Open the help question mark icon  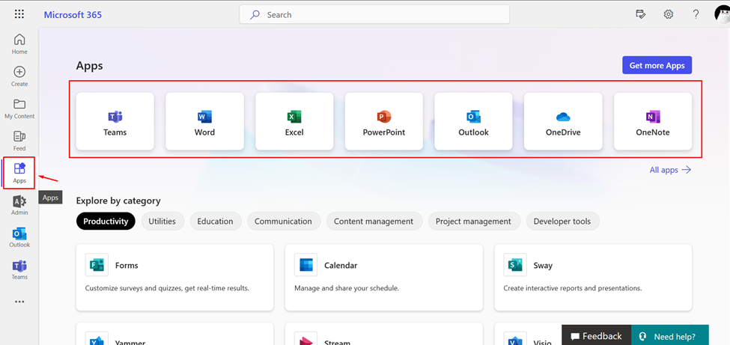tap(696, 14)
